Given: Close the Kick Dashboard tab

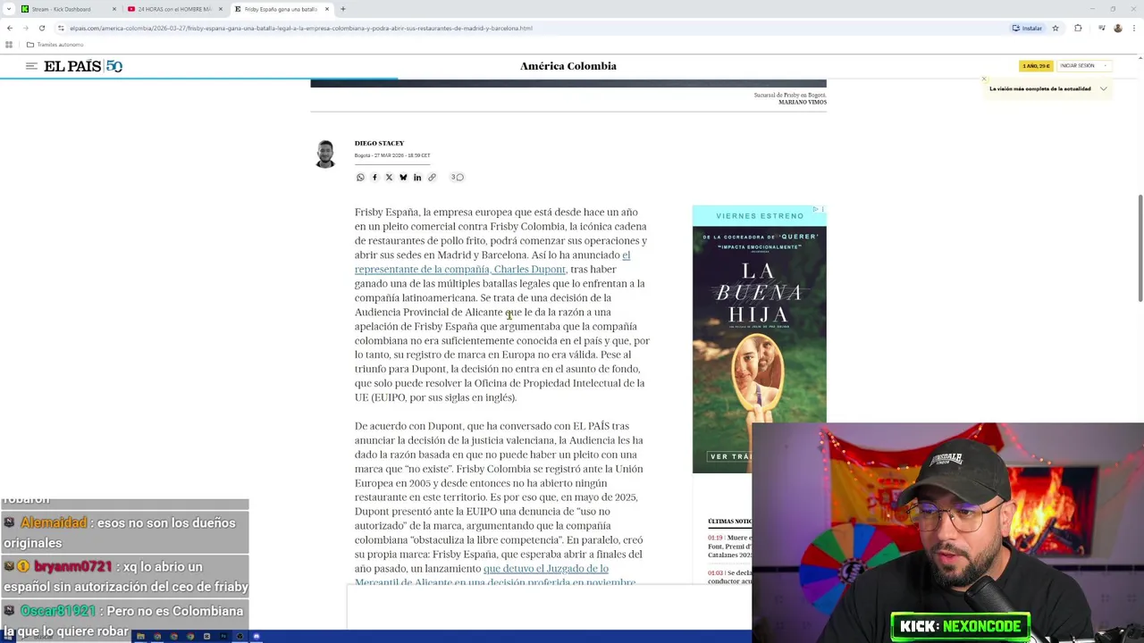Looking at the screenshot, I should tap(114, 9).
